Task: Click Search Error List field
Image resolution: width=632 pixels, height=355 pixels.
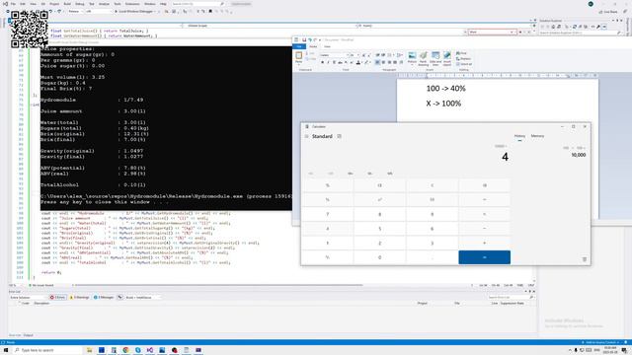Action: pos(511,298)
